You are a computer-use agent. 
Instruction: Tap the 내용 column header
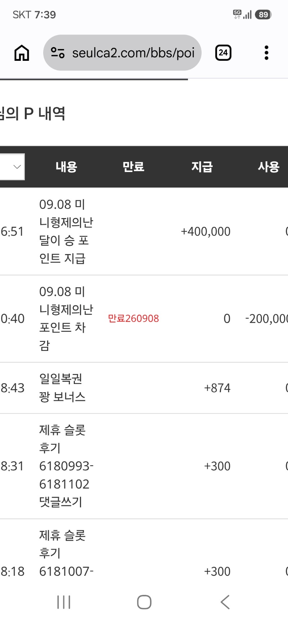(66, 167)
